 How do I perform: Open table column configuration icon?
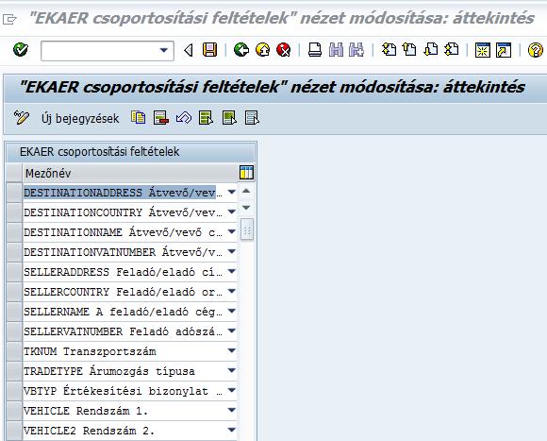coord(247,173)
